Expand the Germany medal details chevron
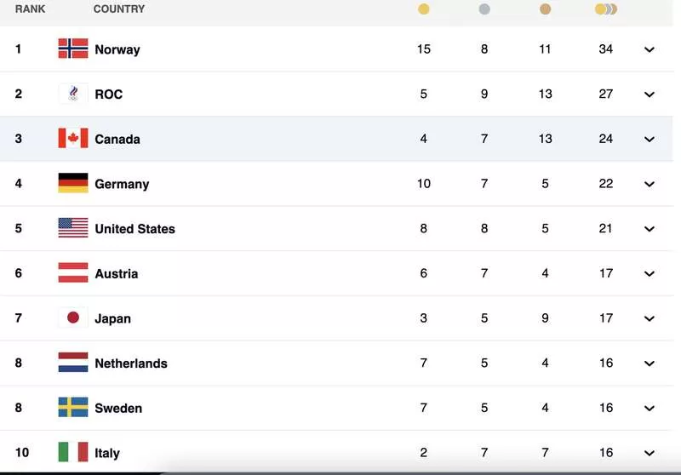The image size is (681, 475). pyautogui.click(x=650, y=184)
